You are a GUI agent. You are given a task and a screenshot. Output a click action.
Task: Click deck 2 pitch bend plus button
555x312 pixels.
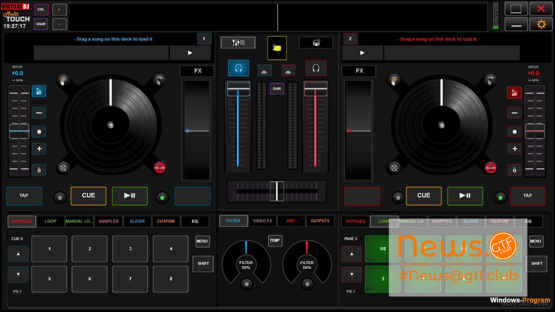[x=514, y=149]
